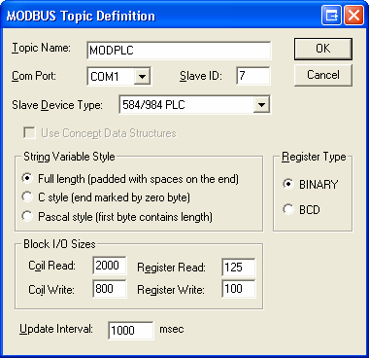Click the String Variable Style group title
This screenshot has height=358, width=369.
click(x=69, y=157)
